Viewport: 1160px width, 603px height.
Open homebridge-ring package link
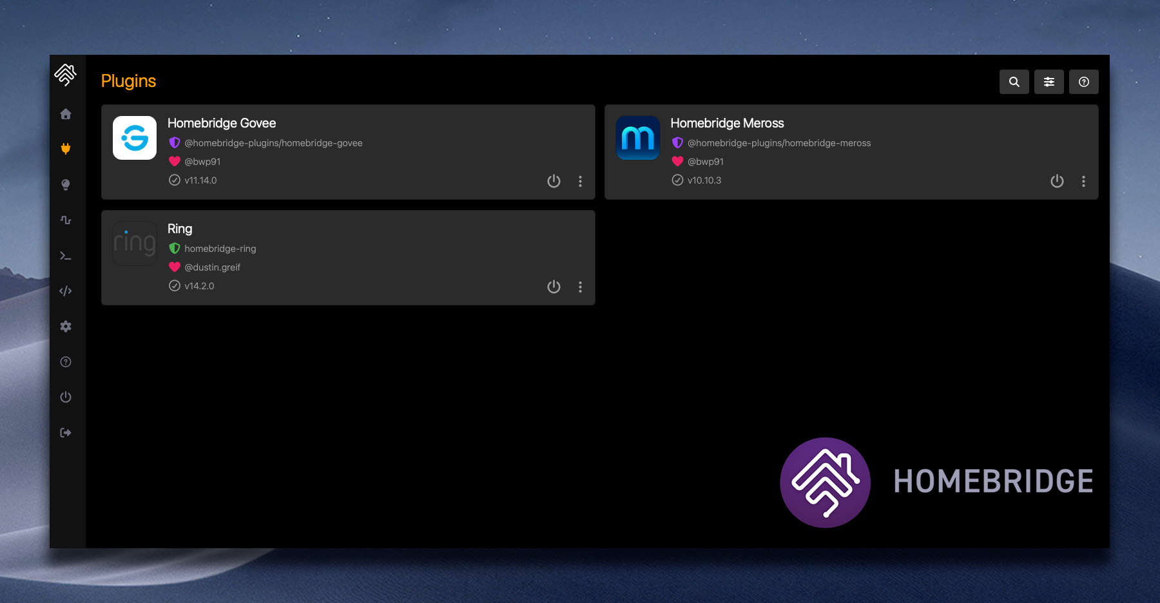tap(220, 249)
